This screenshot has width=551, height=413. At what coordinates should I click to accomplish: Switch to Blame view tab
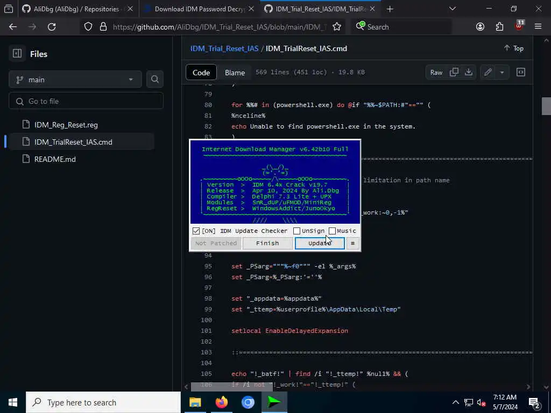click(x=235, y=73)
